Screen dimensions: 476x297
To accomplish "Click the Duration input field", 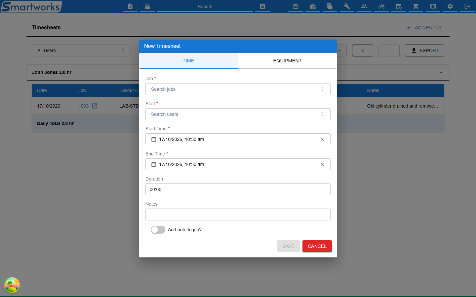I will tap(238, 189).
